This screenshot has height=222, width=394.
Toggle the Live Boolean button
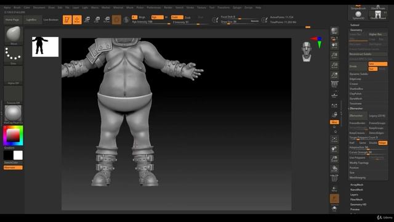click(x=50, y=20)
